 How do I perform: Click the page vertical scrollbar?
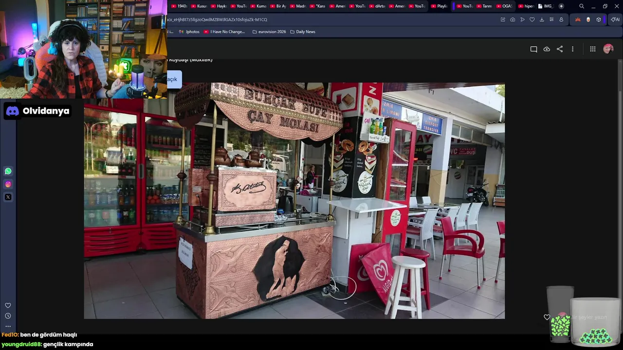click(x=620, y=194)
